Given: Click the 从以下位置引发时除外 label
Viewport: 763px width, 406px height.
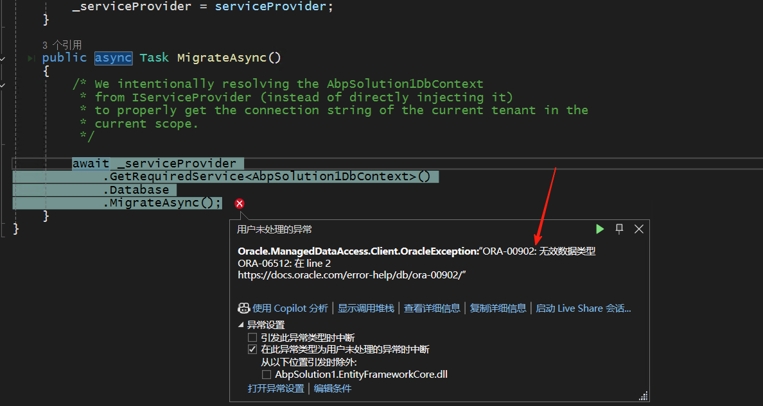Looking at the screenshot, I should [309, 362].
